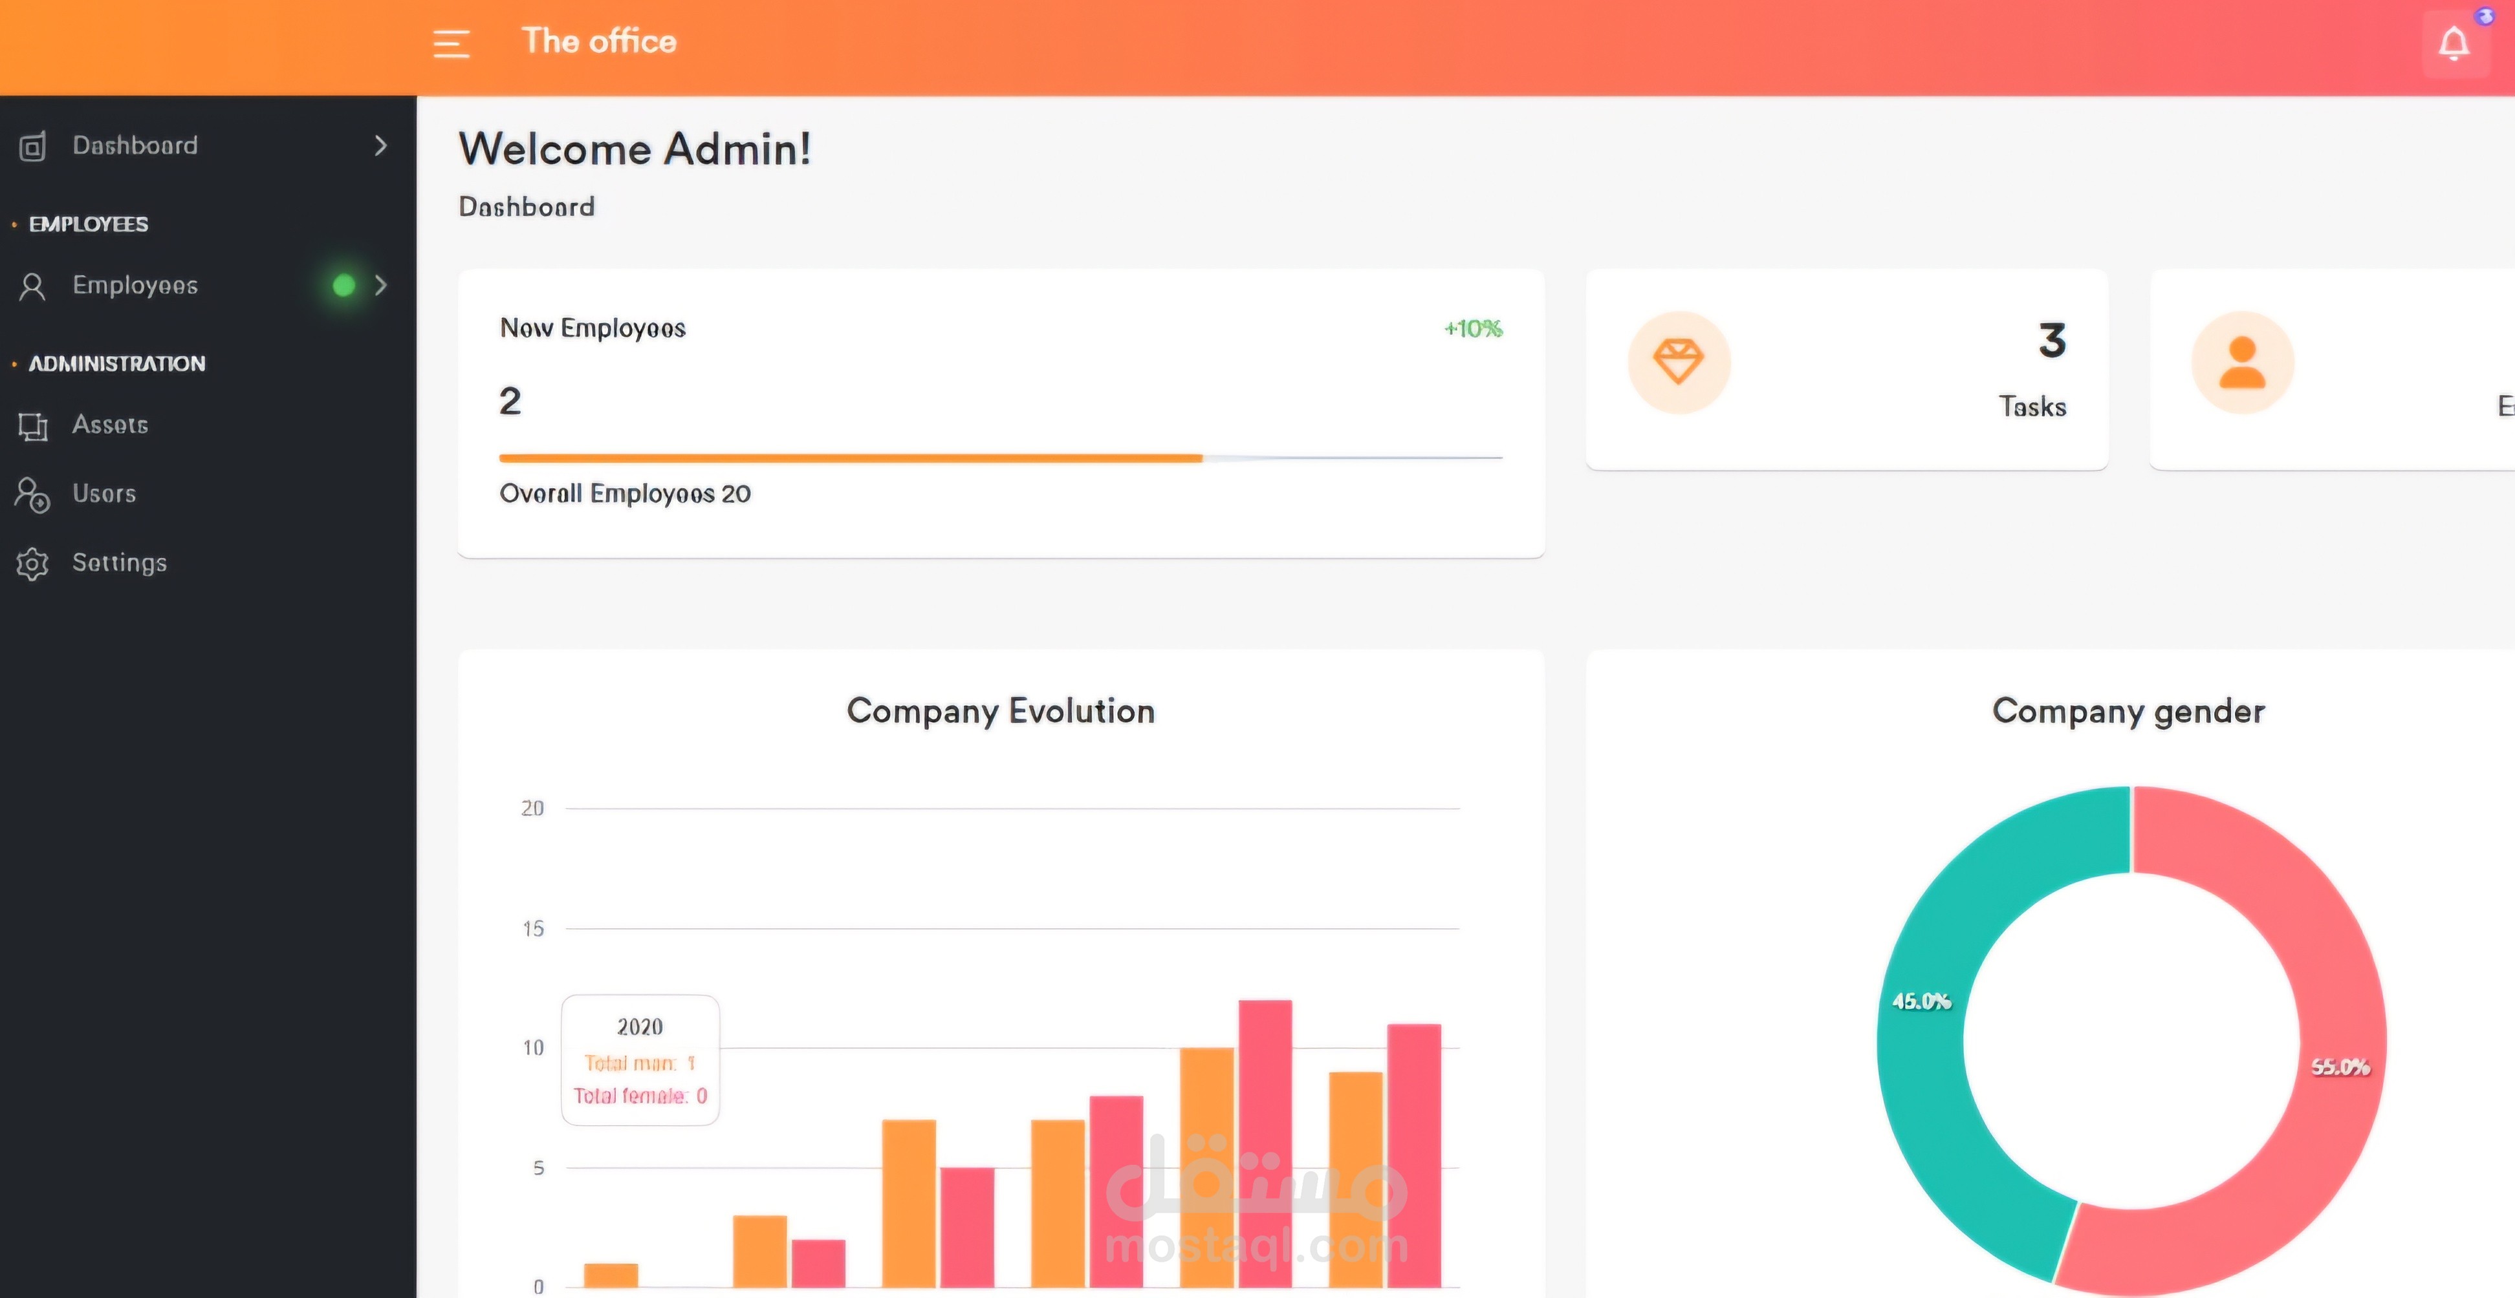Image resolution: width=2515 pixels, height=1298 pixels.
Task: Click the y-axis label '20'
Action: point(532,808)
